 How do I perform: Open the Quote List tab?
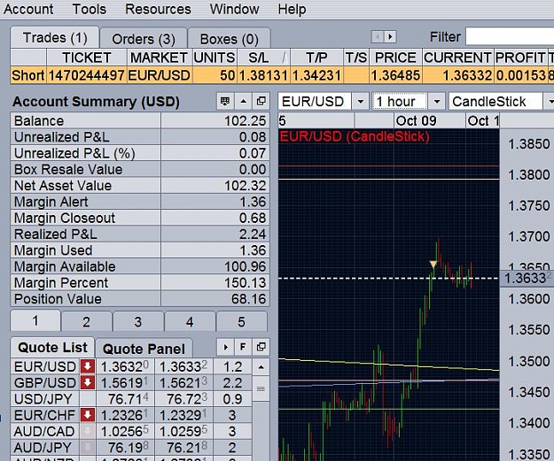click(x=52, y=348)
